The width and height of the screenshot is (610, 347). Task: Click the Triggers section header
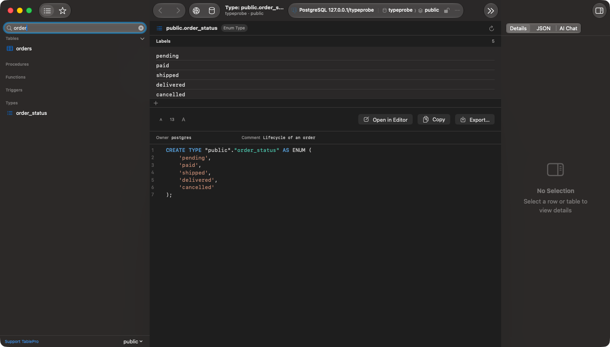[x=14, y=90]
